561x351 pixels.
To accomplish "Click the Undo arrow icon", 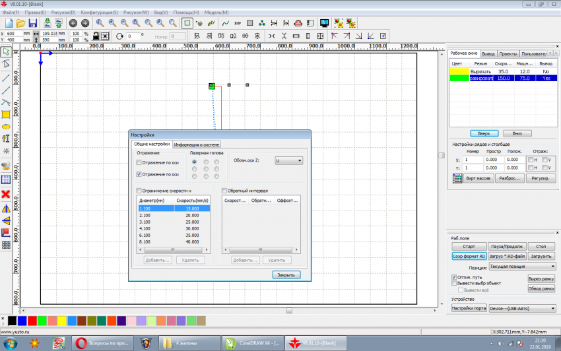I will point(73,22).
